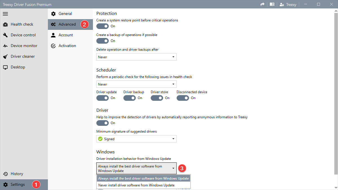Switch off Driver store toggle
The image size is (338, 190).
point(157,98)
